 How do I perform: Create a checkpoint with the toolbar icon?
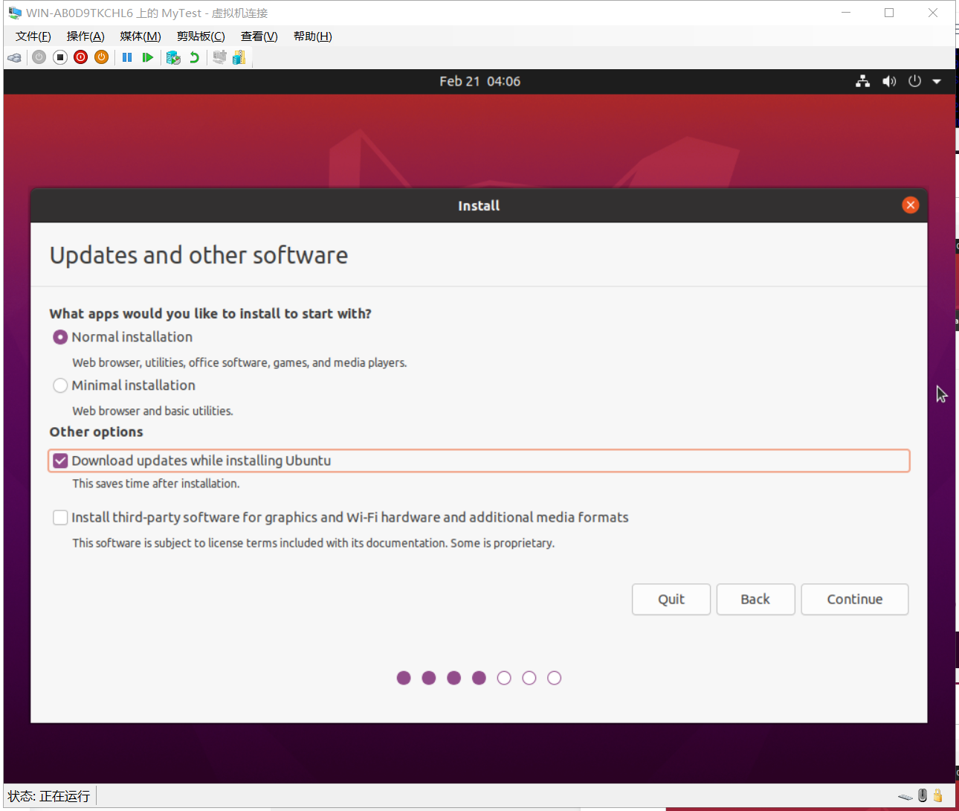tap(173, 57)
